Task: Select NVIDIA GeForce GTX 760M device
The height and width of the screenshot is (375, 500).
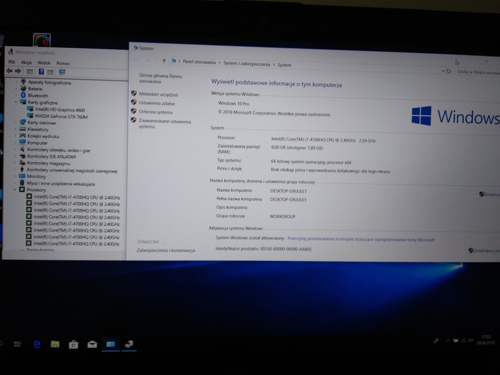Action: point(61,116)
